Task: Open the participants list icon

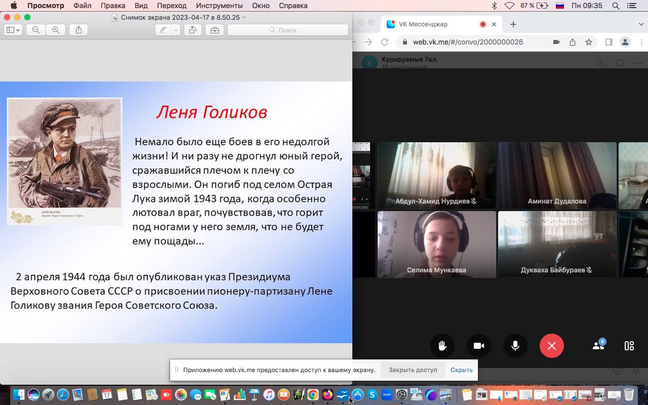Action: tap(598, 346)
